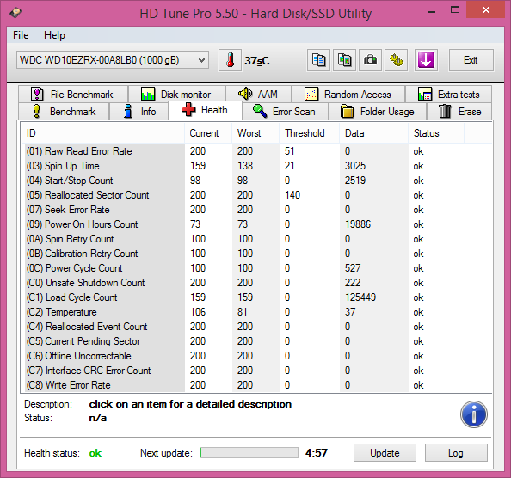The image size is (511, 478).
Task: Select the Reallocated Sector Count row
Action: (x=256, y=195)
